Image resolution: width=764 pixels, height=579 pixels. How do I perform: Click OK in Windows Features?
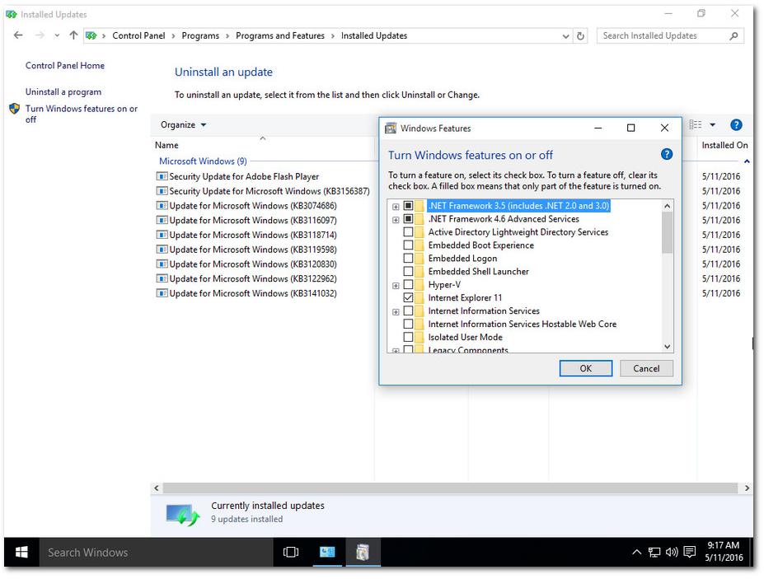586,369
